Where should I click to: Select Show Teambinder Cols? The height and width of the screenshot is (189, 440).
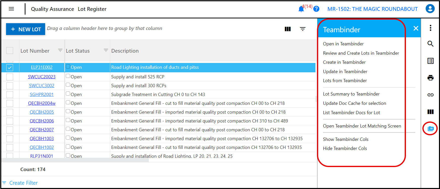(x=345, y=139)
